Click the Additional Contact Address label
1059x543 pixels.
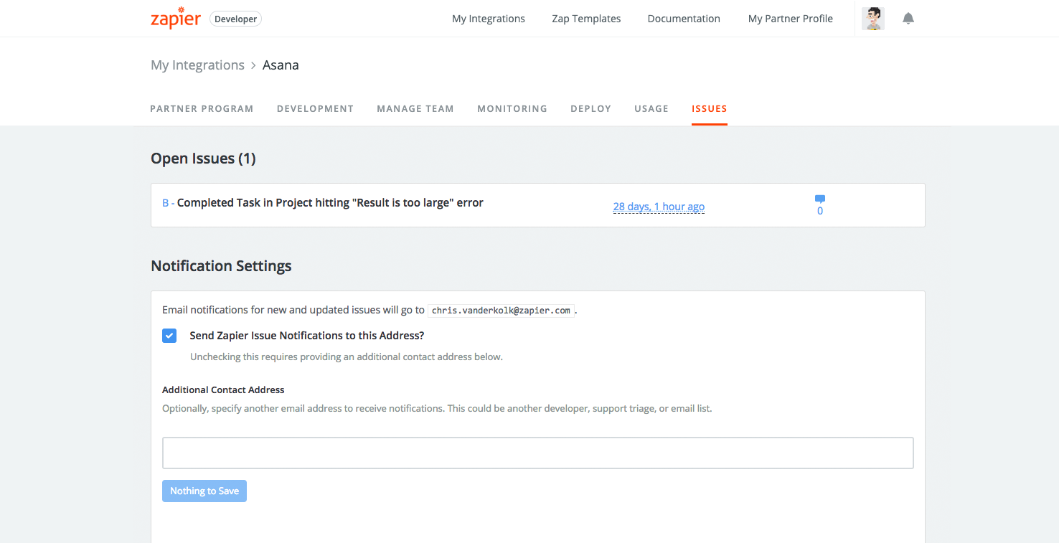point(223,390)
